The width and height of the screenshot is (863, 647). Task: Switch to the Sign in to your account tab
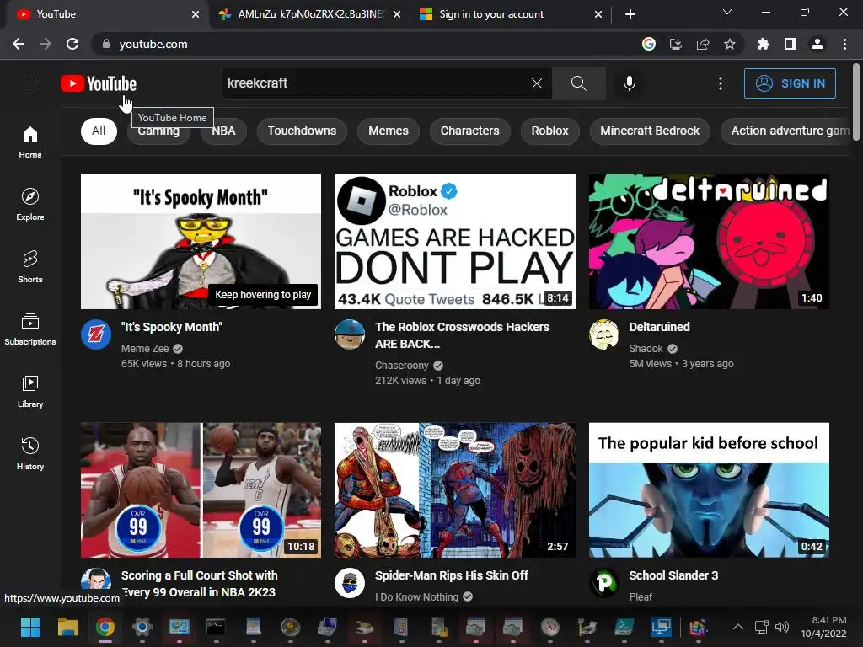509,14
